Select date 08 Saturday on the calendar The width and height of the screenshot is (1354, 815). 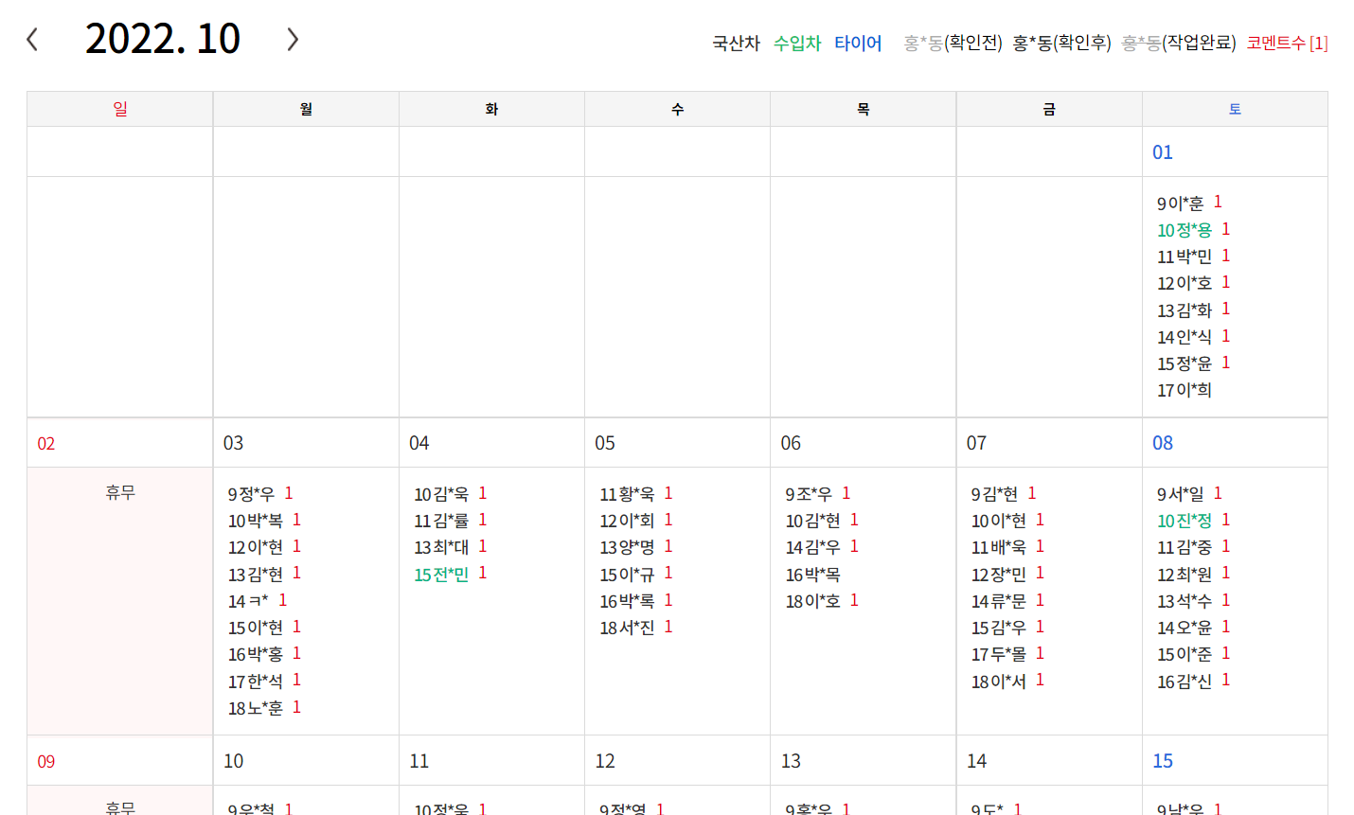click(1163, 443)
